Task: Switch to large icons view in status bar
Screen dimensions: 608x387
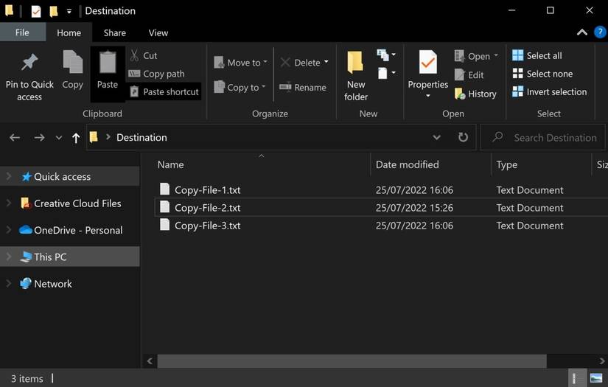Action: [x=596, y=378]
